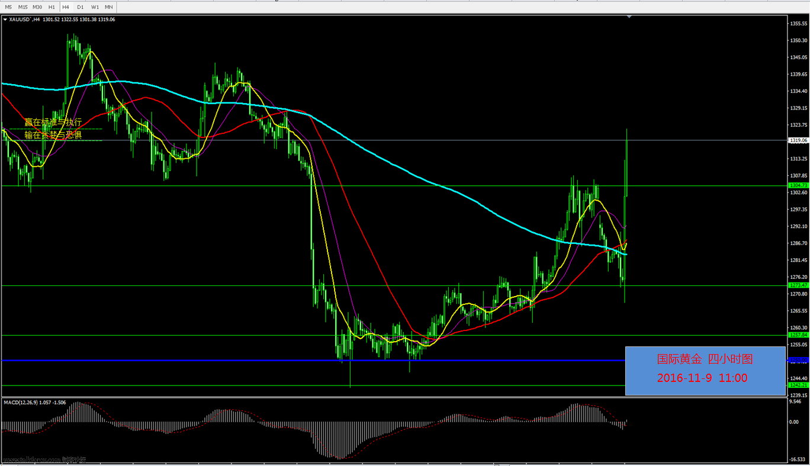The width and height of the screenshot is (810, 466).
Task: Switch to W1 weekly timeframe
Action: [x=95, y=7]
